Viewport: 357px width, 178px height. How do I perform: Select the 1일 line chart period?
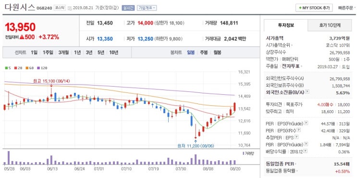click(x=34, y=52)
